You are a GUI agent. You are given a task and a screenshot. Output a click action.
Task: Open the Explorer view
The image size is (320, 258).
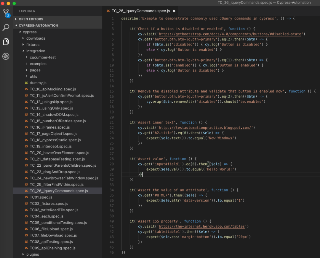click(6, 42)
